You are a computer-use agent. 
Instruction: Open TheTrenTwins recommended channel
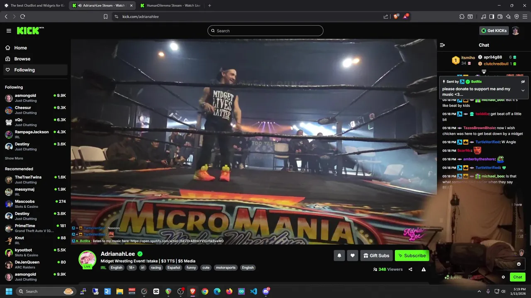click(36, 180)
